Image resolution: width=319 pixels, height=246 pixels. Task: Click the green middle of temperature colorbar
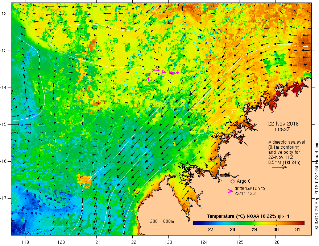click(242, 223)
